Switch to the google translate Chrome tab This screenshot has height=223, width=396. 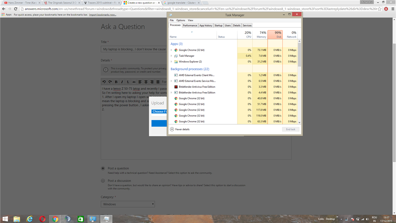coord(182,3)
